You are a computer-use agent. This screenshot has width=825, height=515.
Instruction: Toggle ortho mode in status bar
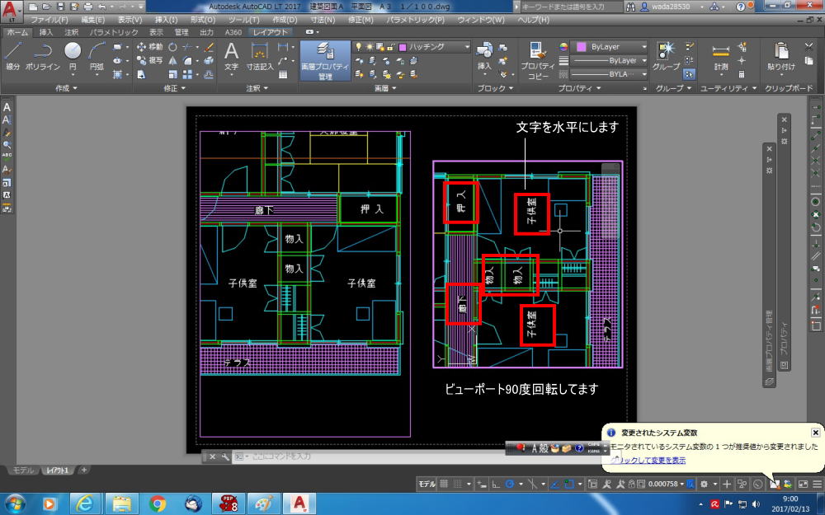(496, 484)
